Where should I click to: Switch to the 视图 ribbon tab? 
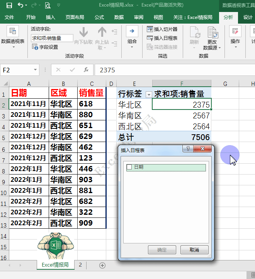click(158, 17)
